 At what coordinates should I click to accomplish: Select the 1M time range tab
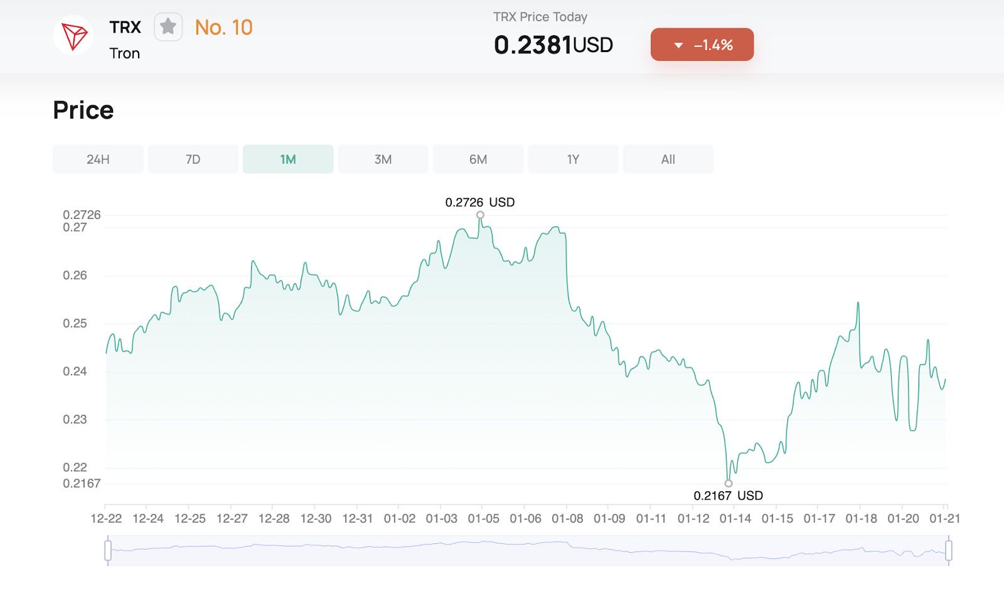288,159
